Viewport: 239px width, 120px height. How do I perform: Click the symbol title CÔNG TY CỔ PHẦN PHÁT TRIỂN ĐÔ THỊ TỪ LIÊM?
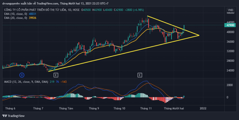(x=35, y=10)
